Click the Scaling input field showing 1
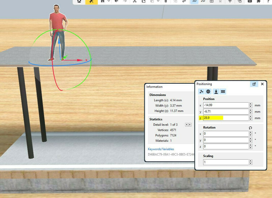This screenshot has height=198, width=272. tap(226, 162)
